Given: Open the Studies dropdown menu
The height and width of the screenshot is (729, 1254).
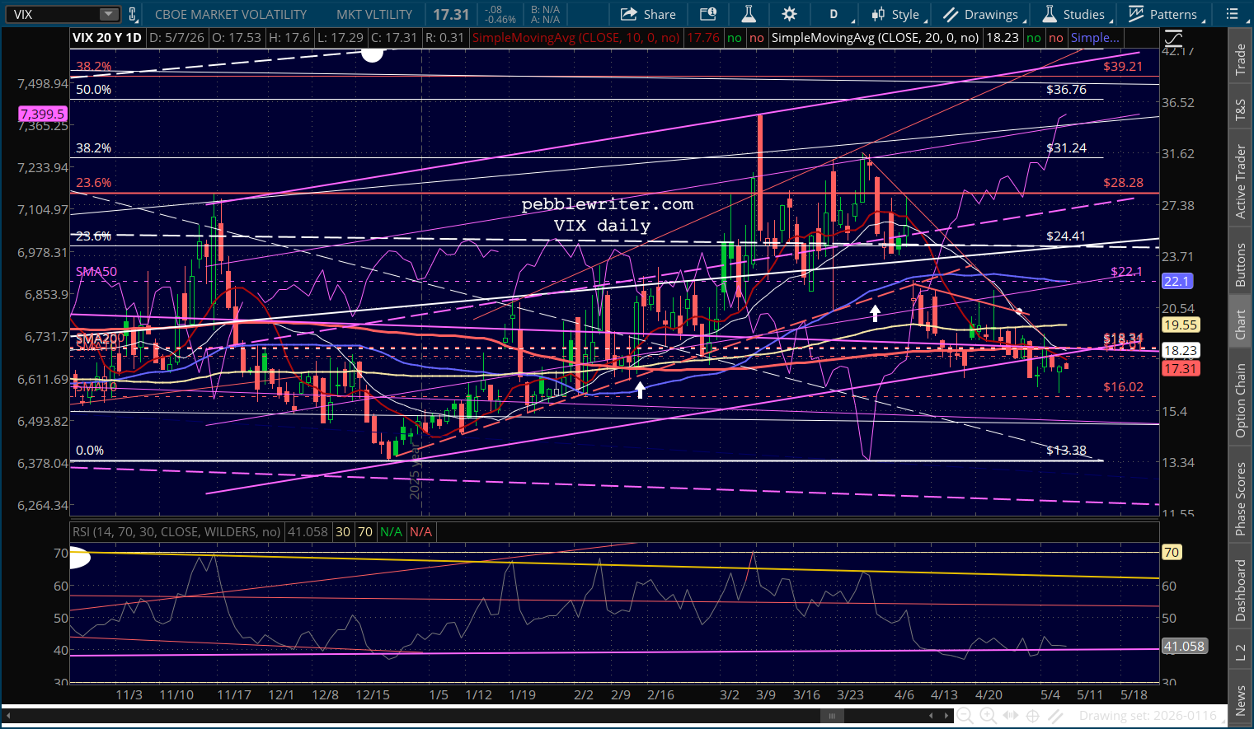Looking at the screenshot, I should coord(1074,14).
